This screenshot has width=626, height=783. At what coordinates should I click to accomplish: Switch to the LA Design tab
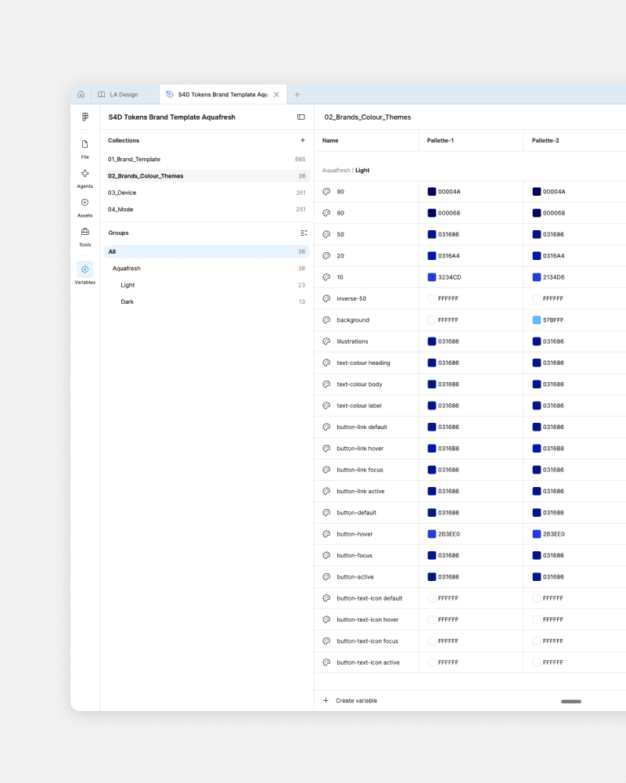click(118, 95)
